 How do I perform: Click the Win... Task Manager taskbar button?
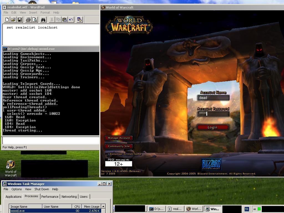[x=213, y=209]
